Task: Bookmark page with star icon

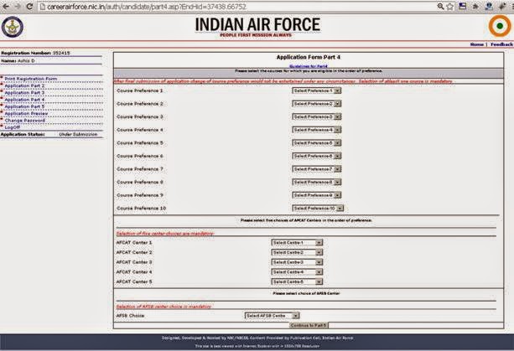Action: 450,6
